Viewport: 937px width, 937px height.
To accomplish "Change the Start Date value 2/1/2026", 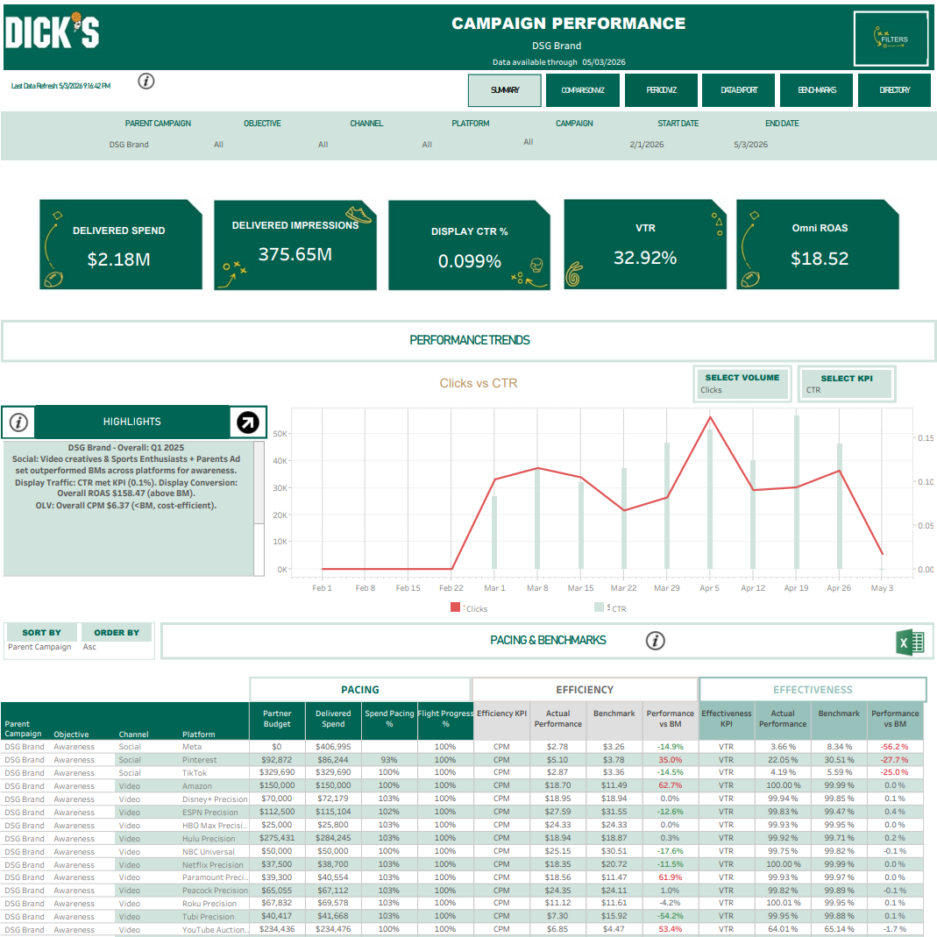I will pos(647,145).
